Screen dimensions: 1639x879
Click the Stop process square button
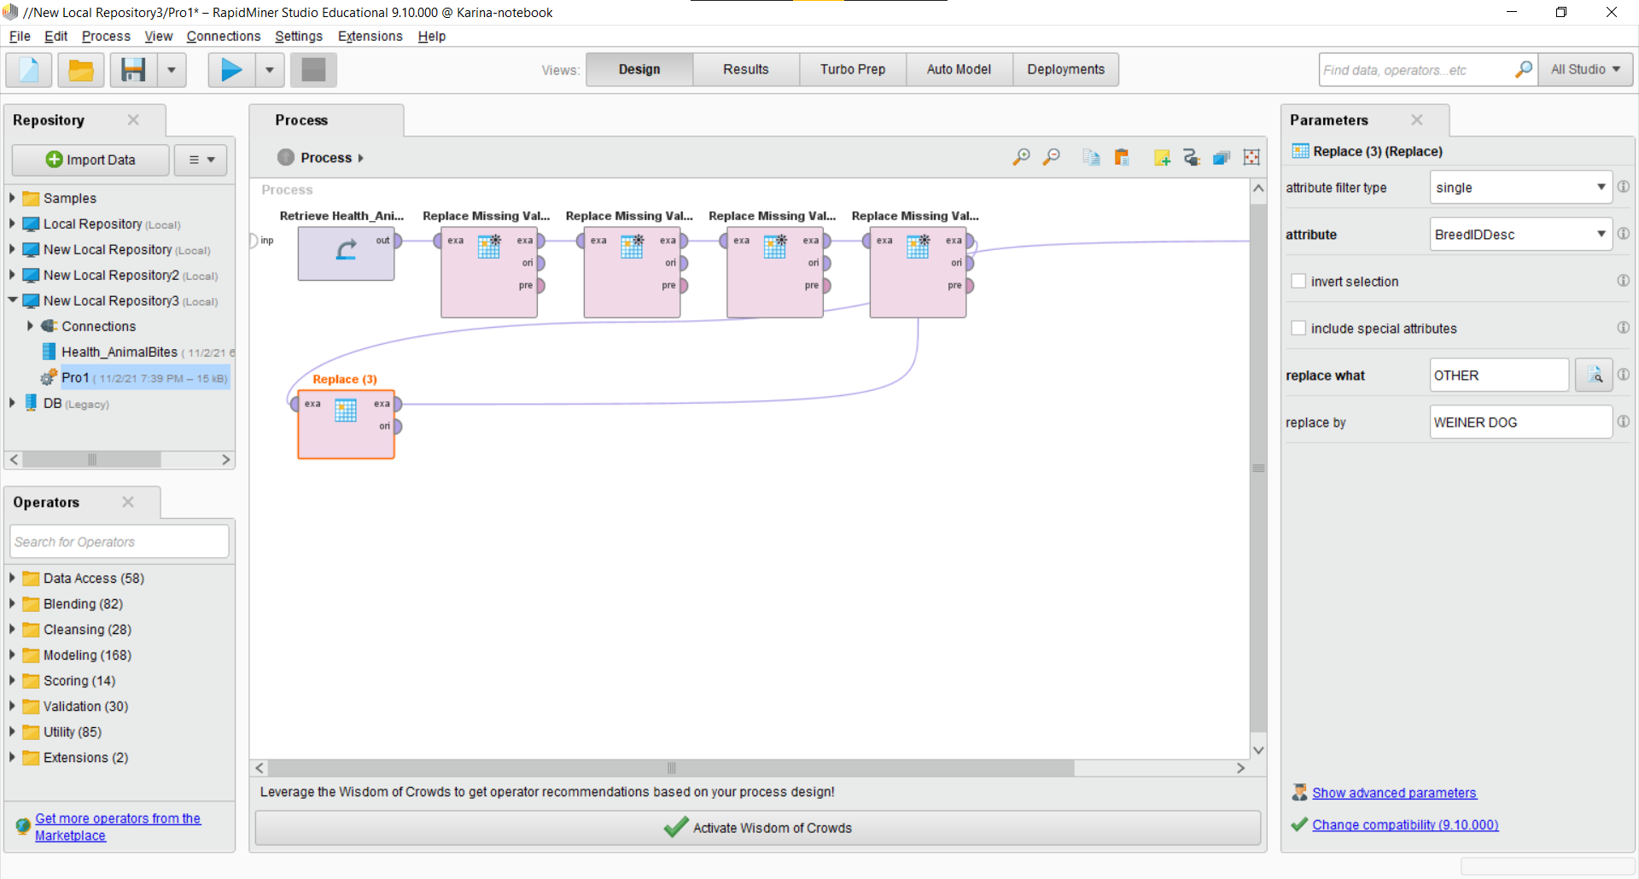click(x=313, y=70)
